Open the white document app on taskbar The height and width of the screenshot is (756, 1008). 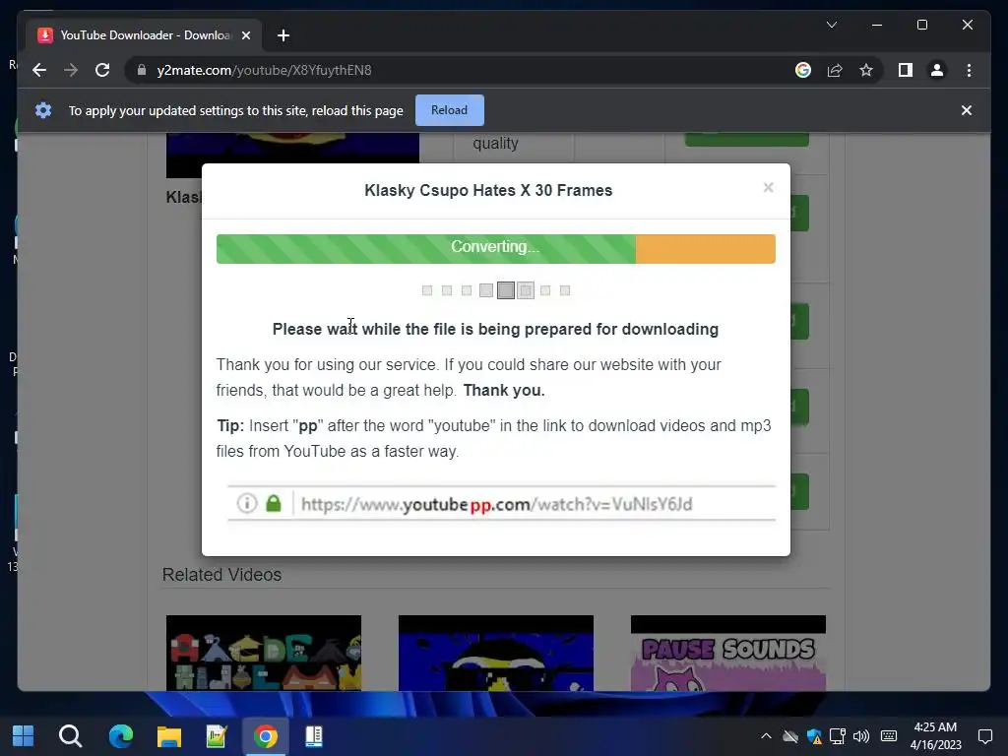[x=314, y=736]
